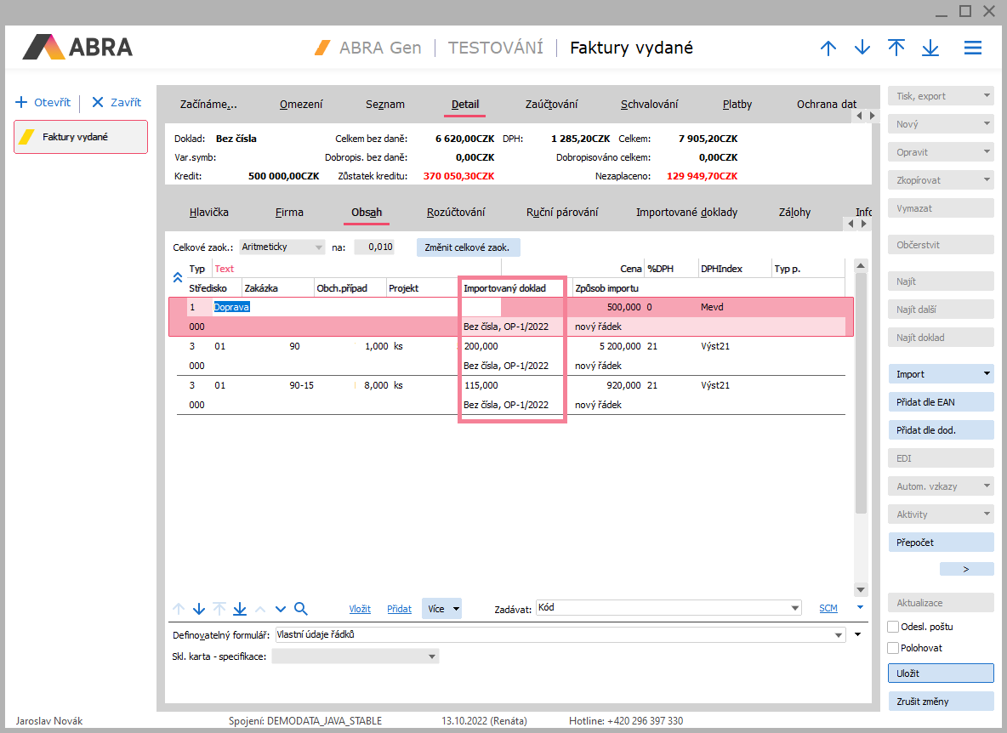The width and height of the screenshot is (1007, 733).
Task: Click the Vložit link
Action: (360, 609)
